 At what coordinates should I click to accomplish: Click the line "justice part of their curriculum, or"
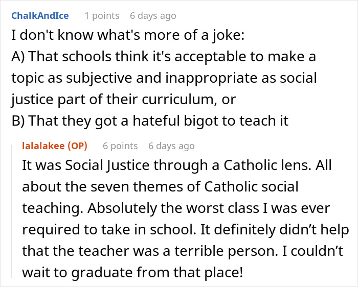click(x=123, y=100)
